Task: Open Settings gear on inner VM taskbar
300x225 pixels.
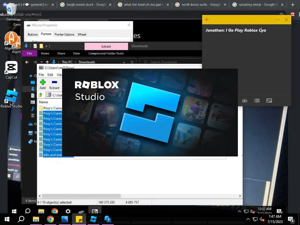Action: click(x=68, y=211)
